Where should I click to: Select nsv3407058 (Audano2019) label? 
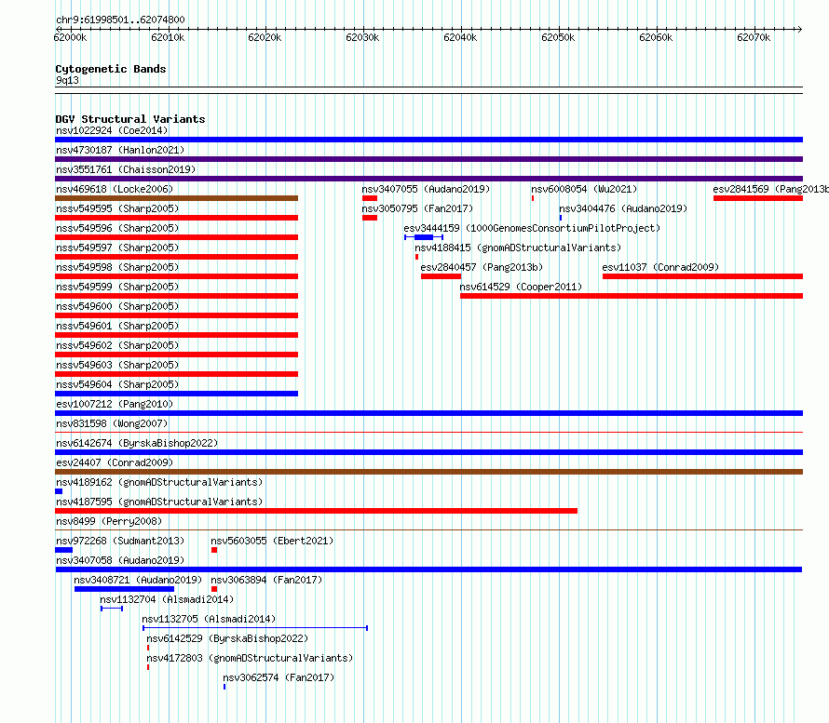pyautogui.click(x=120, y=560)
